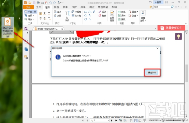Click the Undo arrow icon
189x123 pixels.
coord(50,2)
